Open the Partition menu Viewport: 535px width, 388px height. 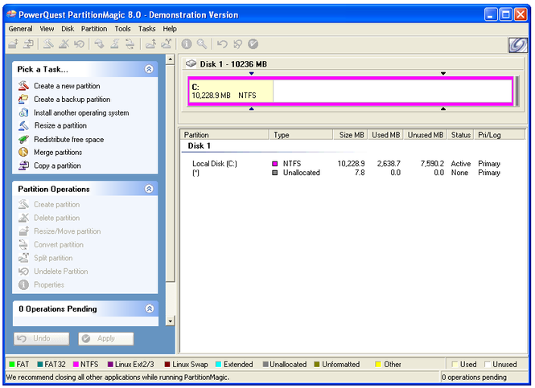coord(94,29)
